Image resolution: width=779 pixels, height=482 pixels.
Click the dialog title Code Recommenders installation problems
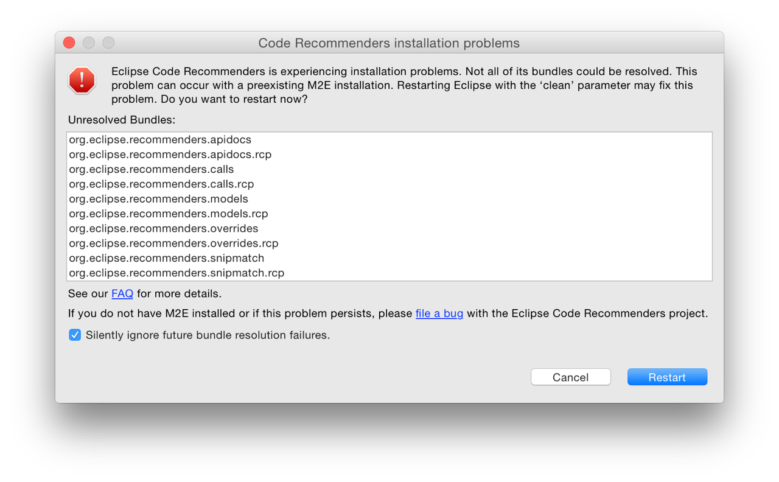pyautogui.click(x=389, y=43)
